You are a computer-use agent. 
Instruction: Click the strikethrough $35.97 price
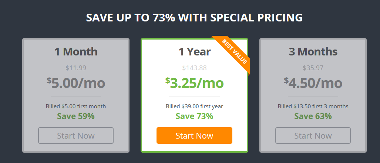[313, 68]
